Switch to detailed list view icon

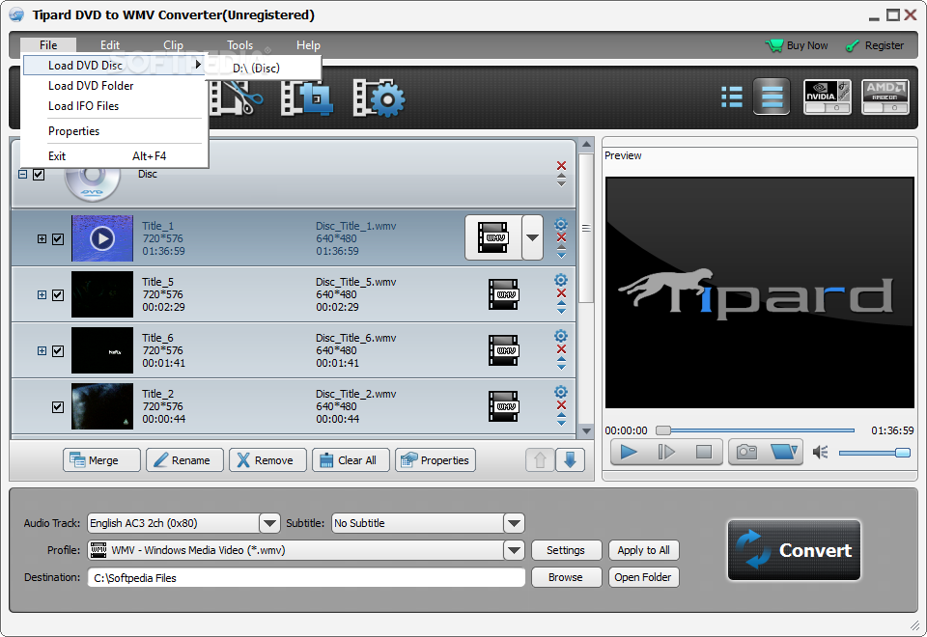[x=732, y=97]
